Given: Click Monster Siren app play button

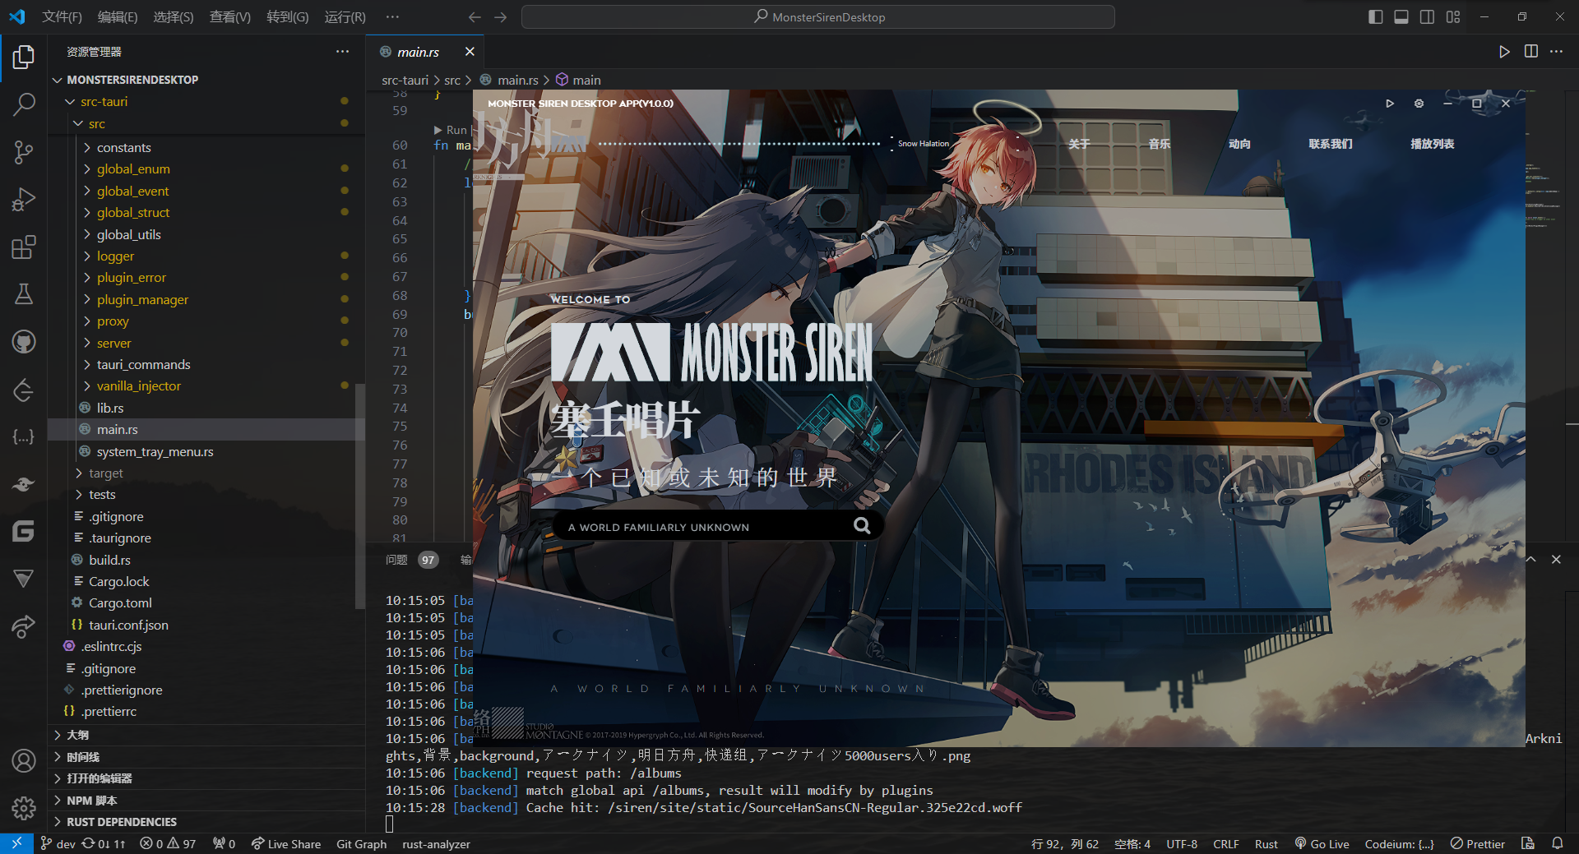Looking at the screenshot, I should pos(1390,104).
